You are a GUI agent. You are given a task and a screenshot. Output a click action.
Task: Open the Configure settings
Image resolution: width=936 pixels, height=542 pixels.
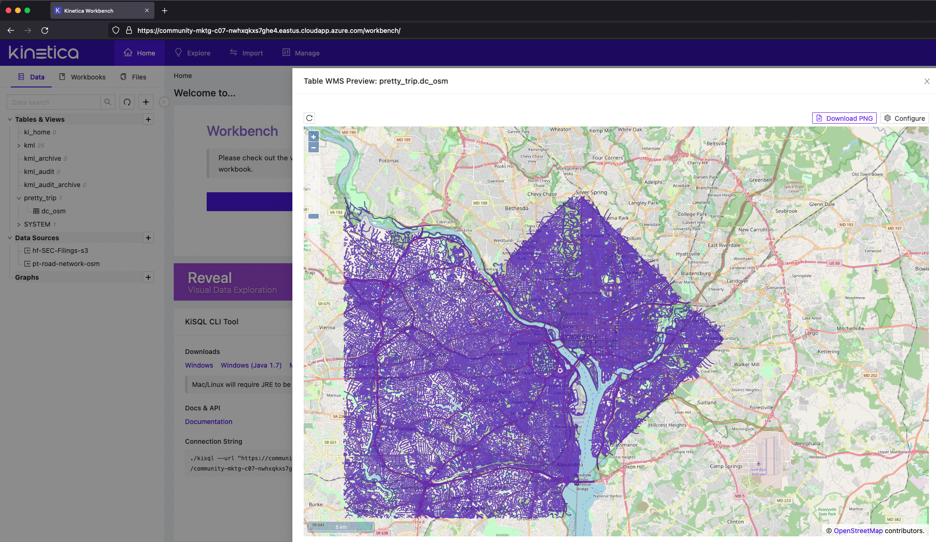904,118
